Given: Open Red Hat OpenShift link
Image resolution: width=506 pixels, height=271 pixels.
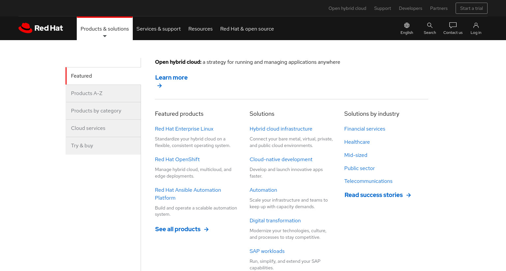Looking at the screenshot, I should point(177,160).
